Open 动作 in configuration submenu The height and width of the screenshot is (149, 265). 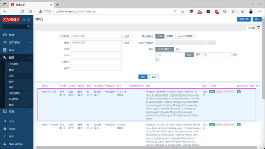11,87
